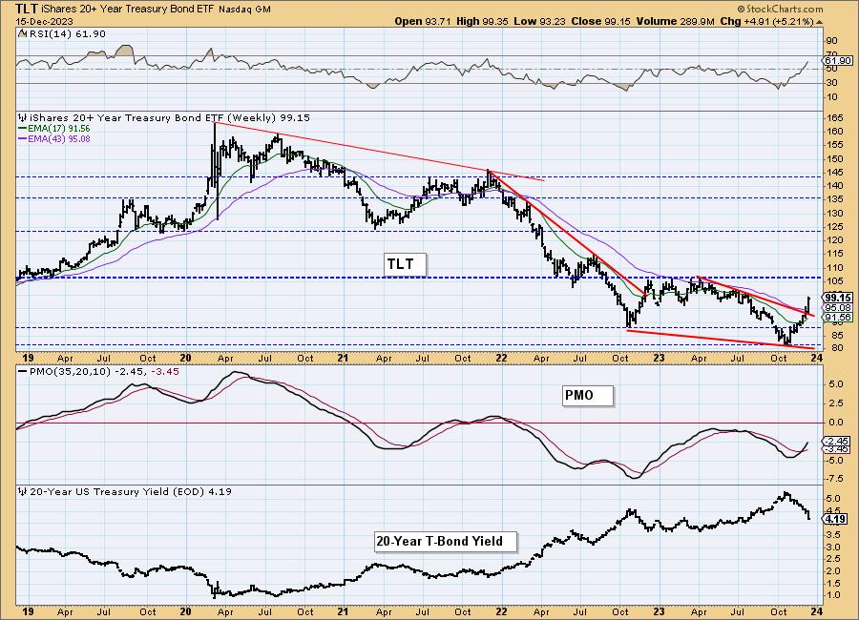
Task: Click the bar icon beside the iShares weekly title
Action: pyautogui.click(x=23, y=117)
